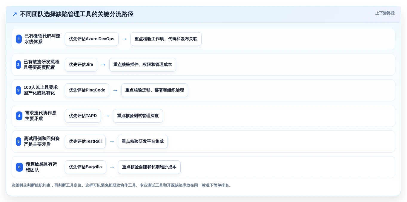Select the 优先评估Azure DevOps box
The image size is (407, 202).
pyautogui.click(x=92, y=39)
